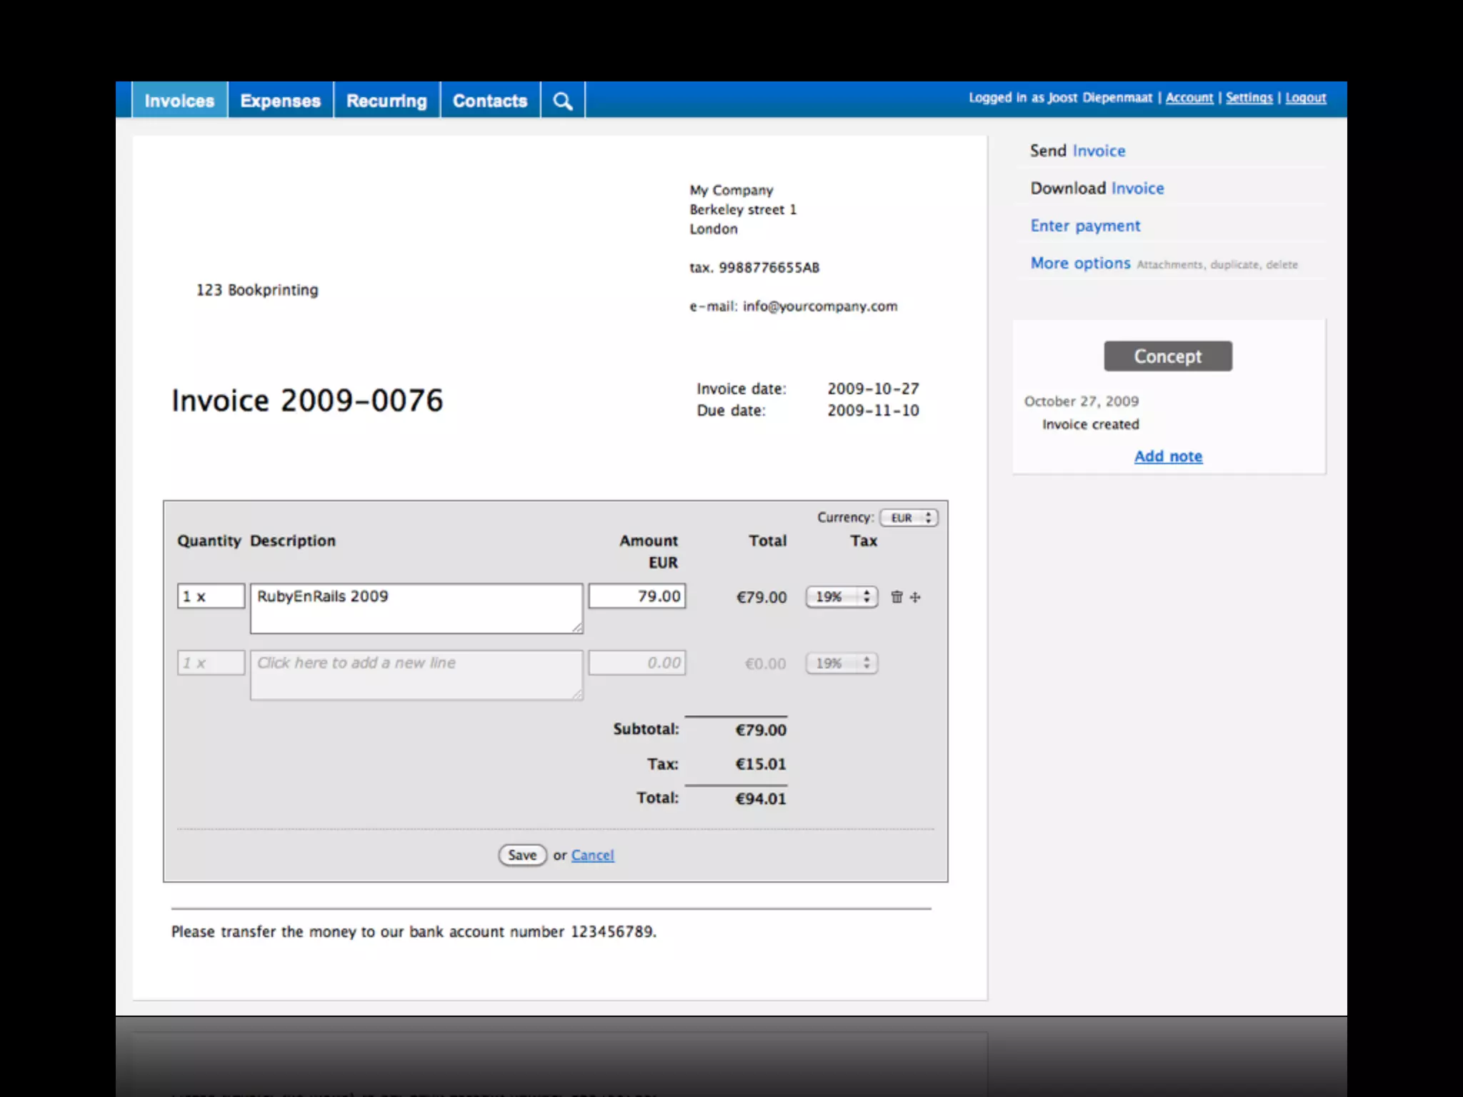This screenshot has height=1097, width=1463.
Task: Delete line item with trash icon
Action: (897, 597)
